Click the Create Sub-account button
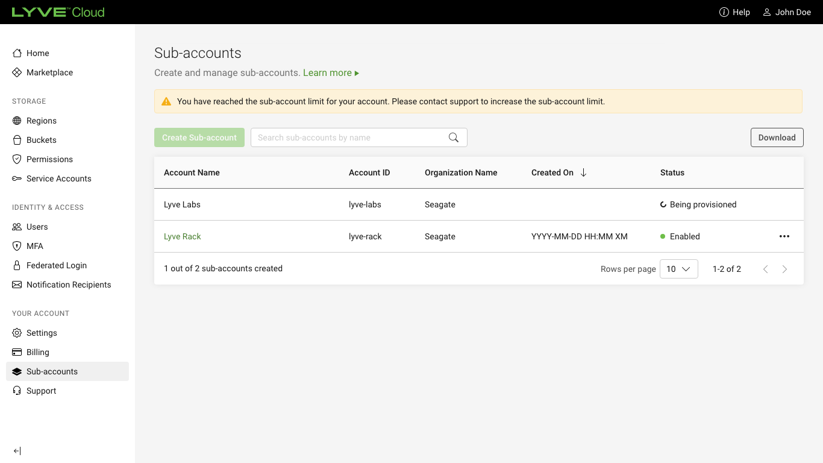 (199, 137)
